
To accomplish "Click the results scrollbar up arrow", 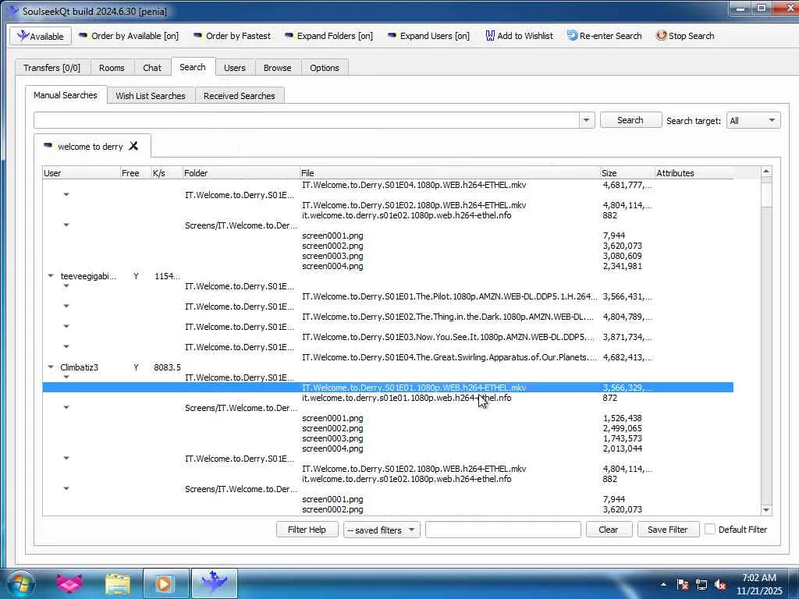I will [766, 172].
